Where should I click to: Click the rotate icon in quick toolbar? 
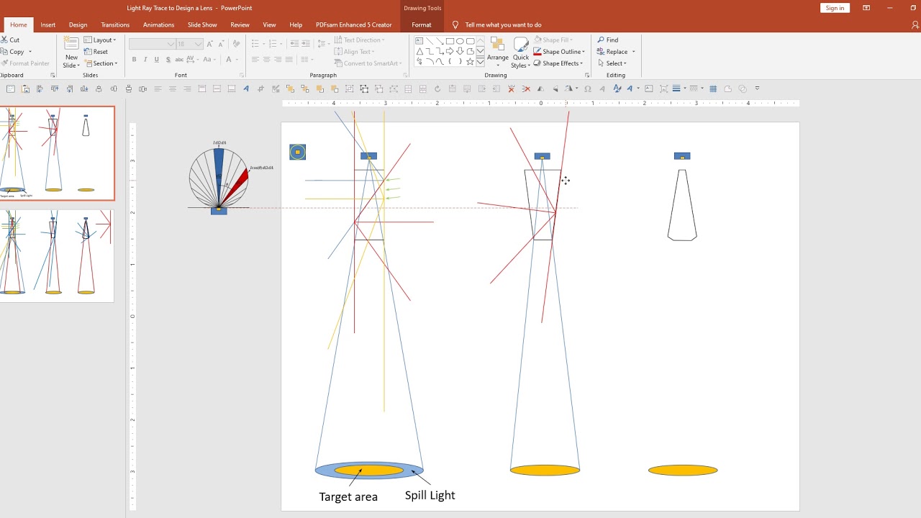coord(437,89)
